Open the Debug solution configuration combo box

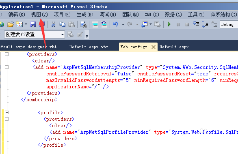pos(229,24)
